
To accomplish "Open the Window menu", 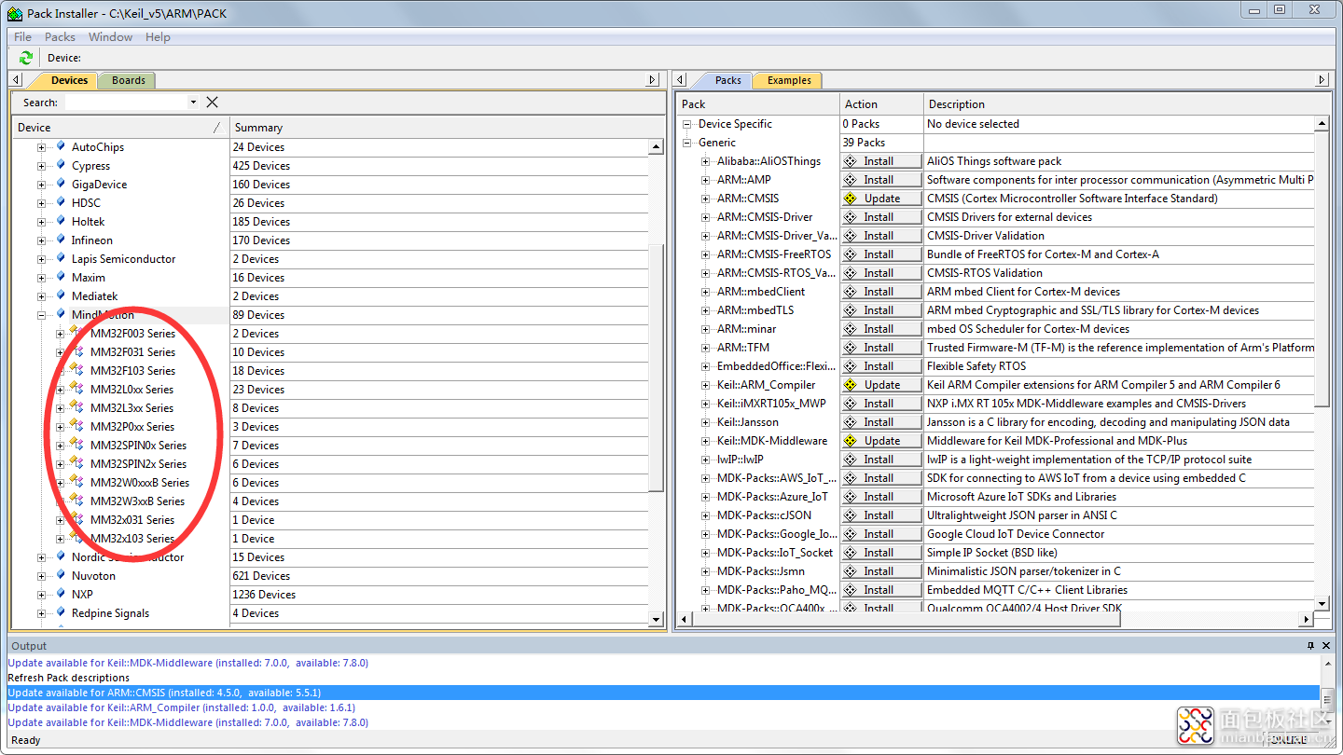I will [110, 36].
